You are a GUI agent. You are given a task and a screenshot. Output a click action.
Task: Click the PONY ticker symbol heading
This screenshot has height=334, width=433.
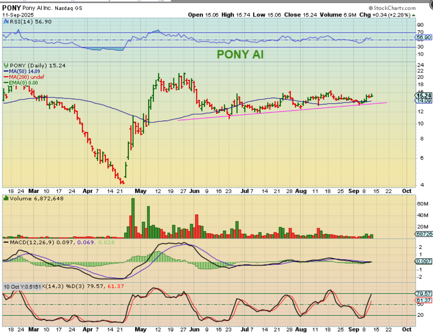tap(11, 8)
